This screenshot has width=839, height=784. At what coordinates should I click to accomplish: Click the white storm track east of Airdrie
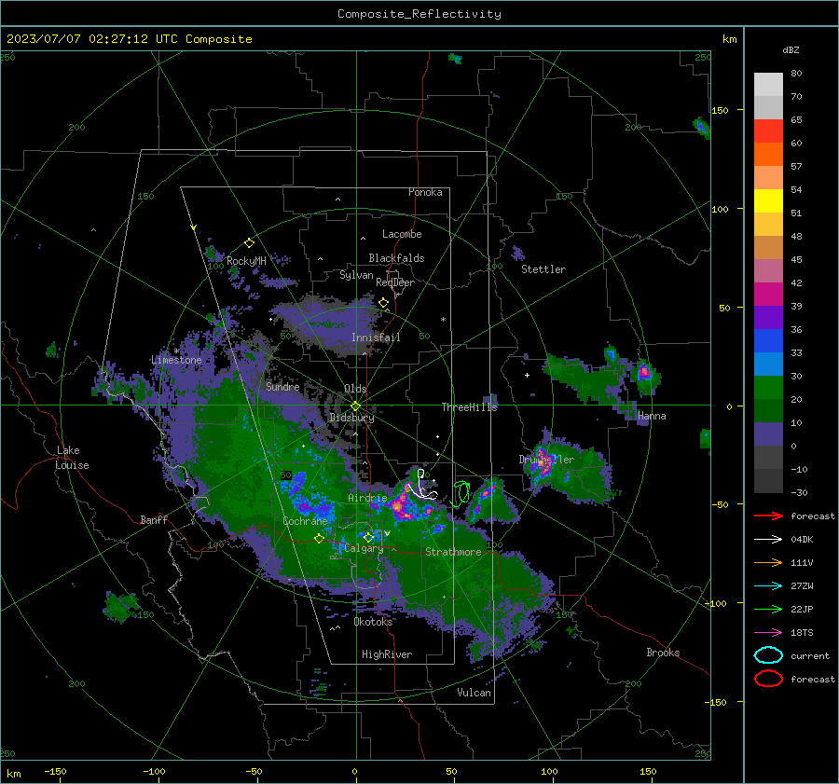point(424,486)
